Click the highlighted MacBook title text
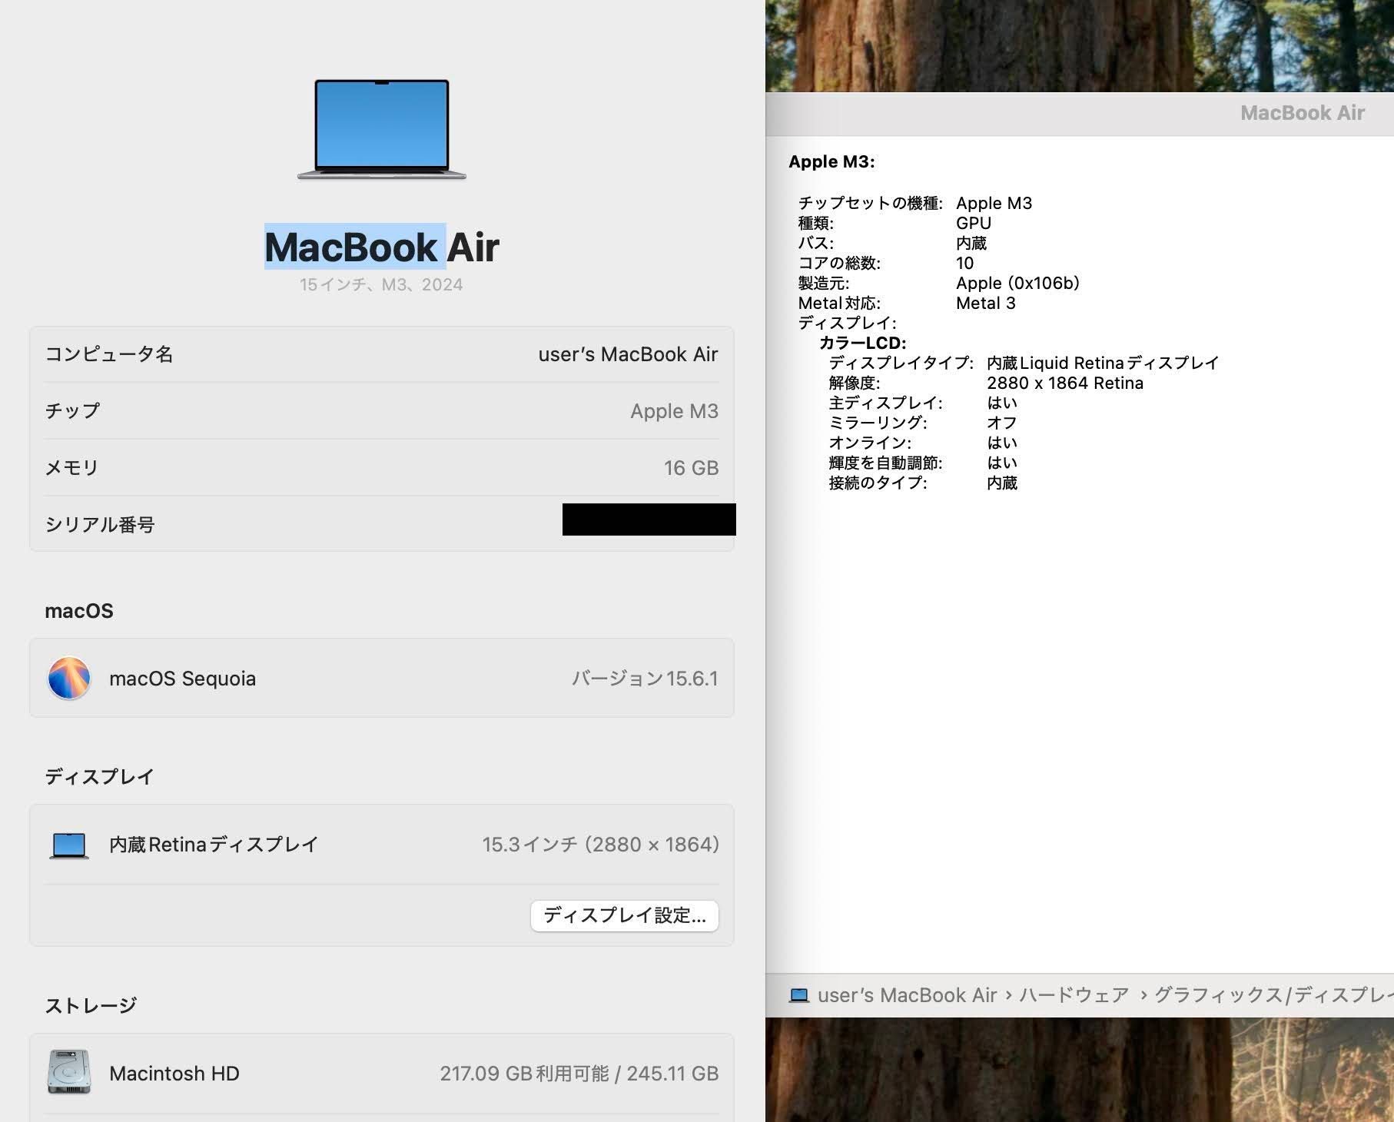This screenshot has height=1122, width=1394. (352, 247)
